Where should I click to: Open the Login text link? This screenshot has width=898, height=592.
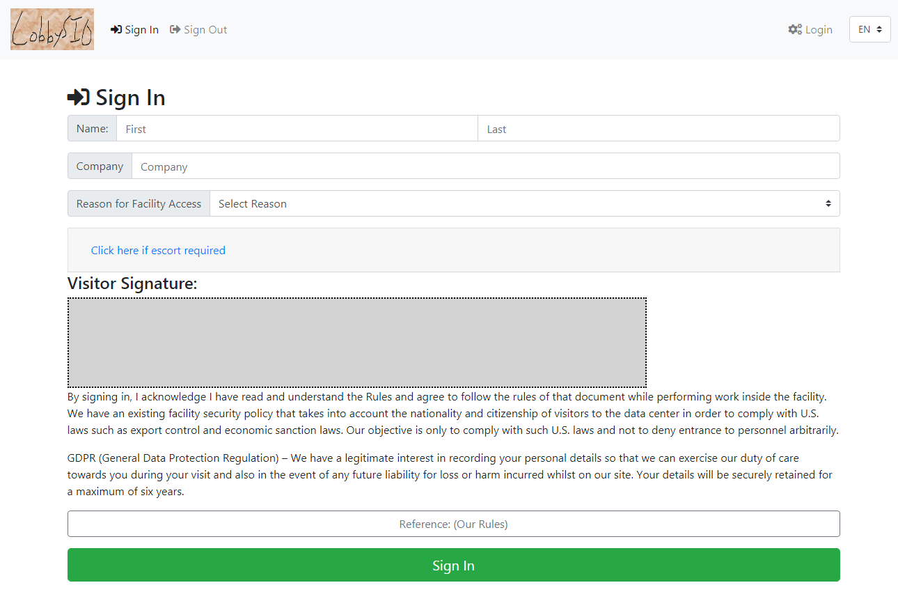click(819, 30)
